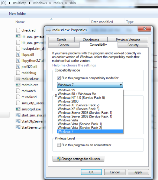Pick Windows Vista (Service Pack 1)
This screenshot has width=158, height=180.
click(90, 124)
